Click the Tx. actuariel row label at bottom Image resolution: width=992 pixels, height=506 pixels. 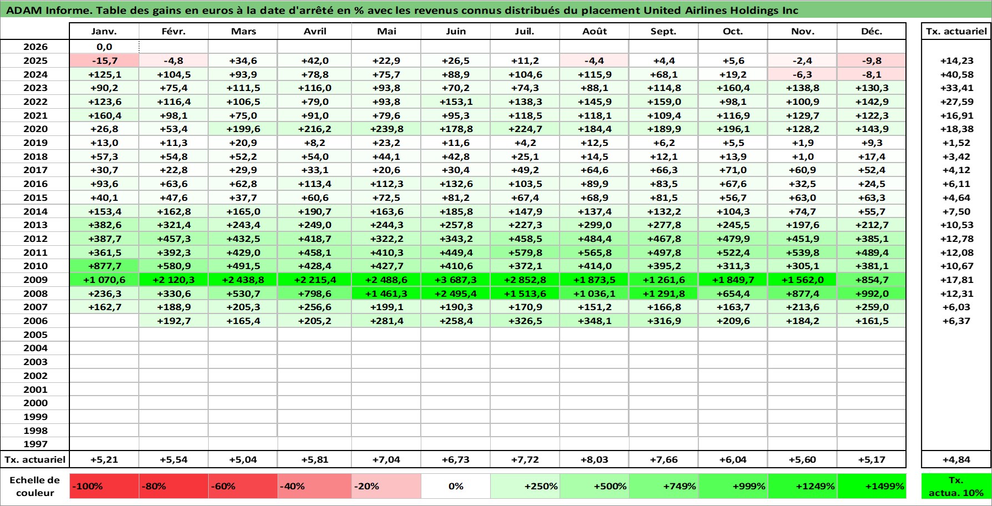coord(35,459)
